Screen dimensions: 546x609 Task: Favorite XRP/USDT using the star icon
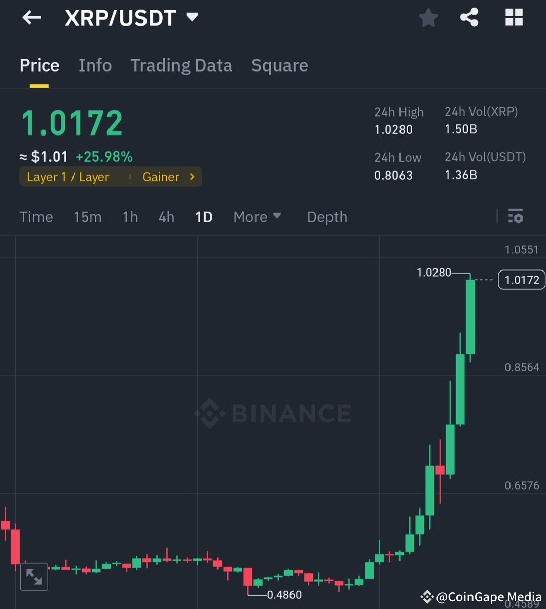coord(428,17)
